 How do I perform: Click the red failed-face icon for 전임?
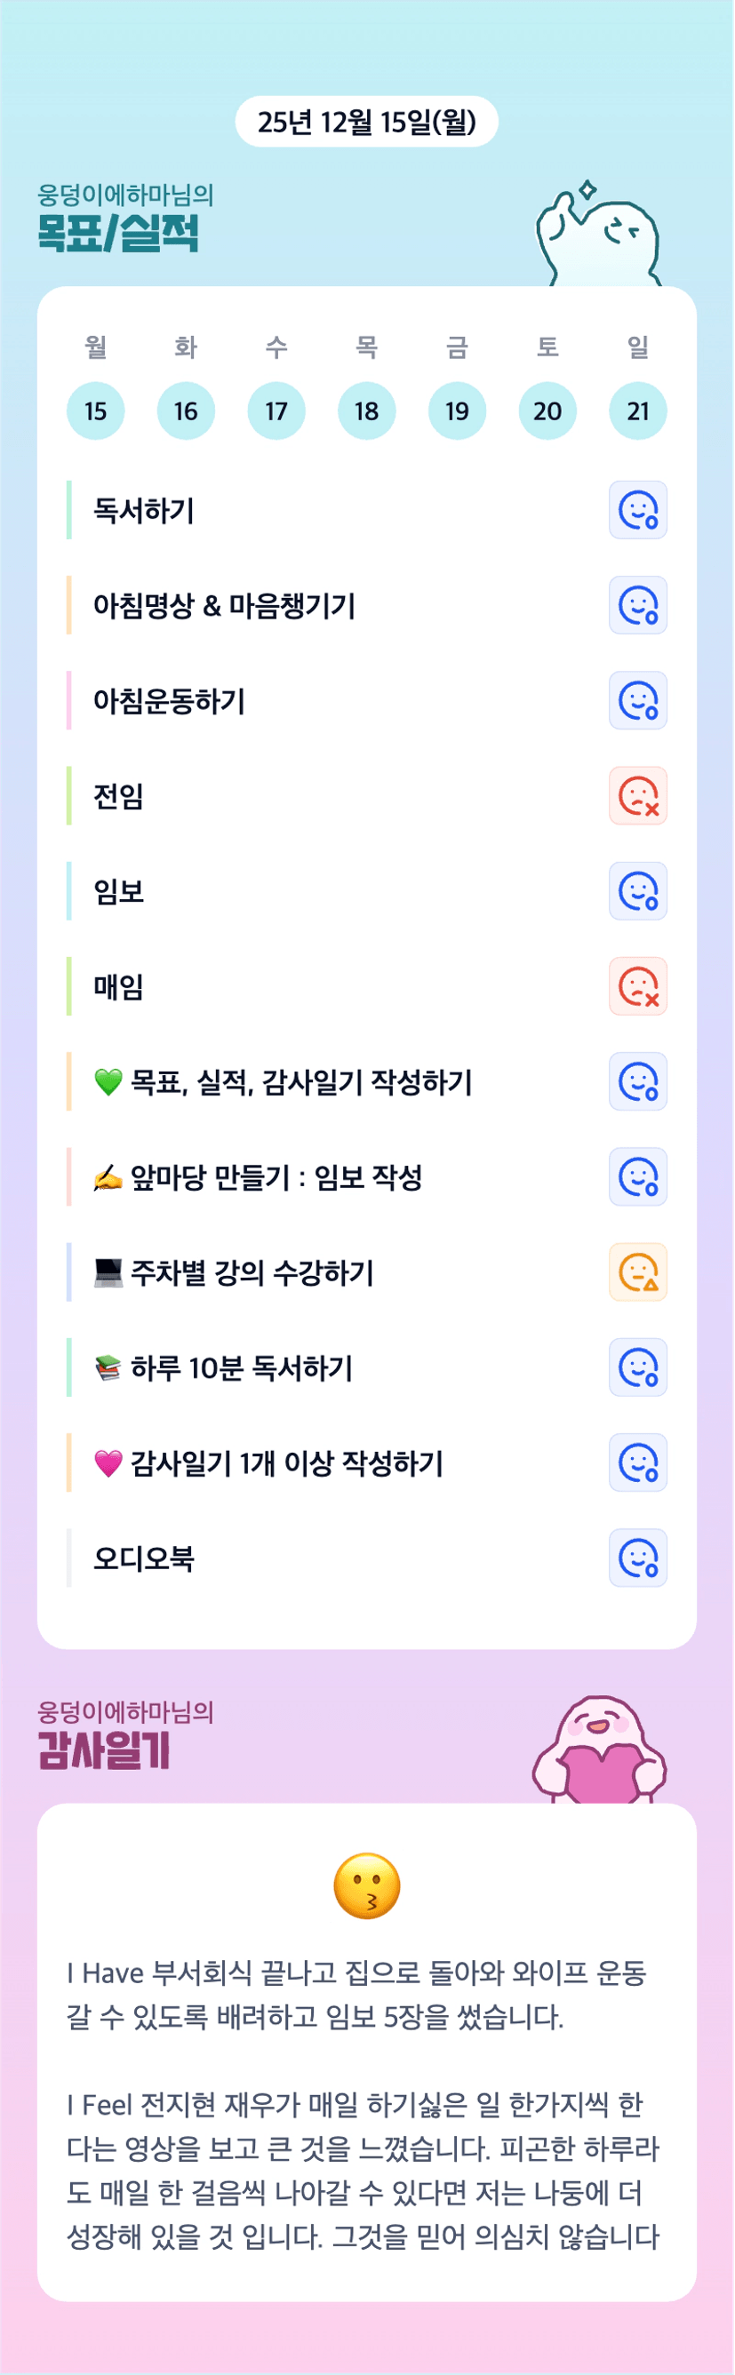[637, 795]
